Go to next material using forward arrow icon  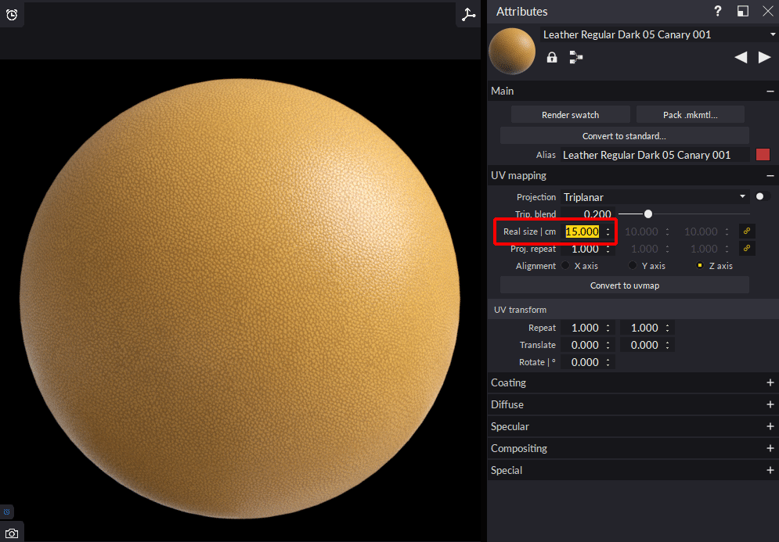tap(765, 56)
